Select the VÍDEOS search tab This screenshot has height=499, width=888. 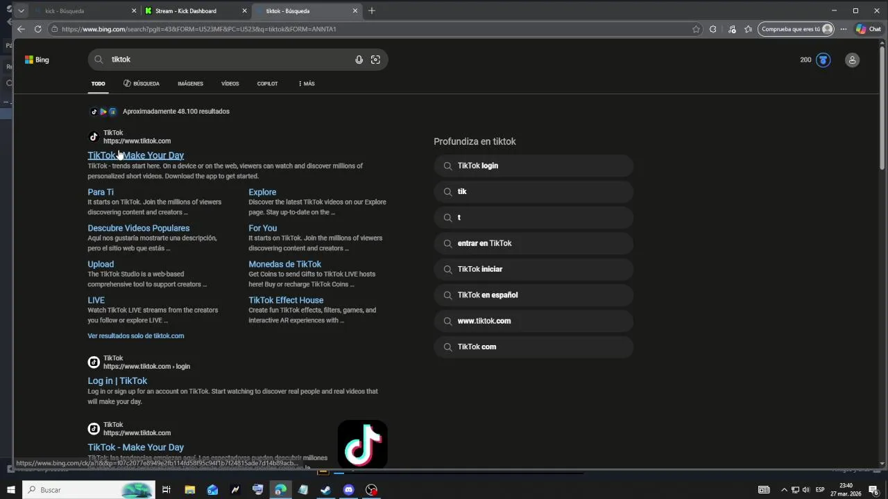point(230,84)
